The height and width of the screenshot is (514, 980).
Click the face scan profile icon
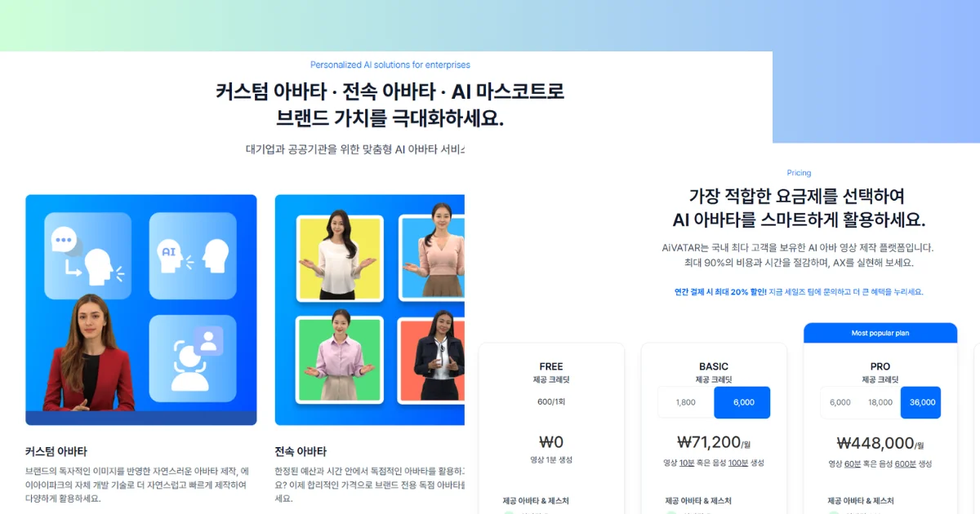click(193, 358)
